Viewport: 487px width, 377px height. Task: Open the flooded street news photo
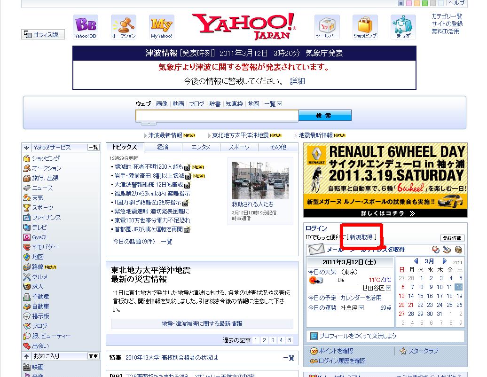tap(260, 180)
